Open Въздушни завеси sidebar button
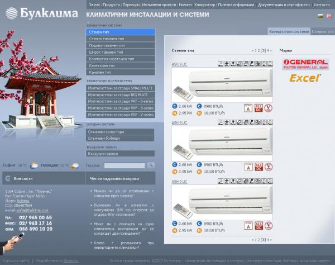 pyautogui.click(x=121, y=154)
